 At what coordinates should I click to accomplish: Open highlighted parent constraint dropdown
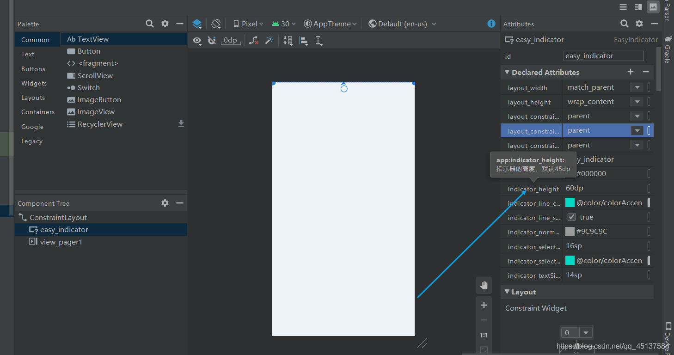coord(637,131)
